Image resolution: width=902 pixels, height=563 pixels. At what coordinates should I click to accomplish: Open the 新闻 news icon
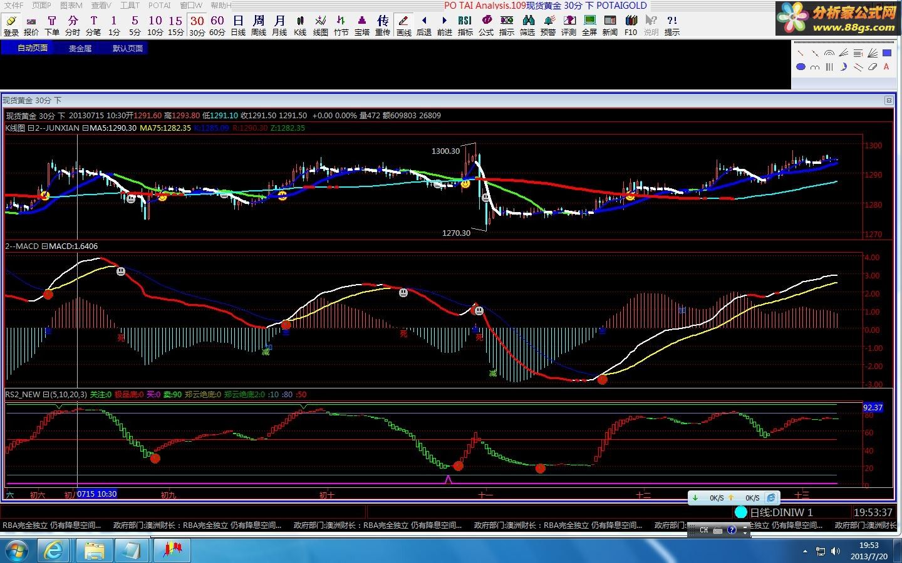(x=610, y=26)
